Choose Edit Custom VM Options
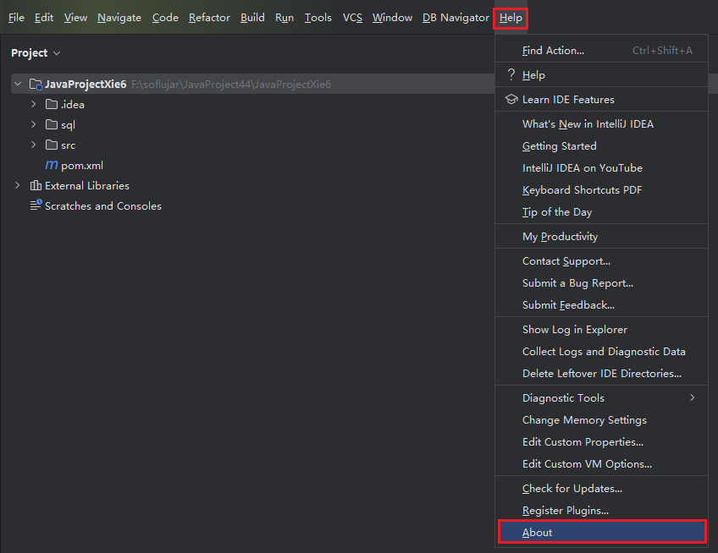Image resolution: width=718 pixels, height=553 pixels. click(x=601, y=464)
